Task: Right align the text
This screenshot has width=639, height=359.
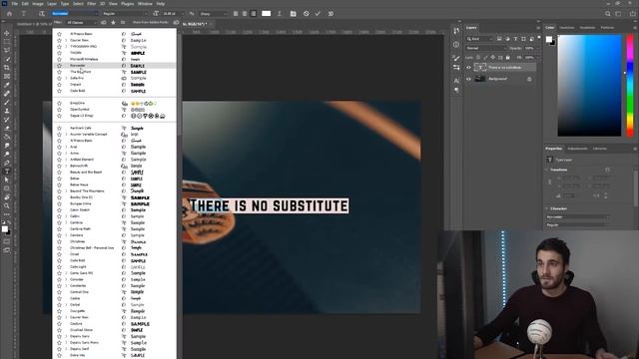Action: click(254, 13)
